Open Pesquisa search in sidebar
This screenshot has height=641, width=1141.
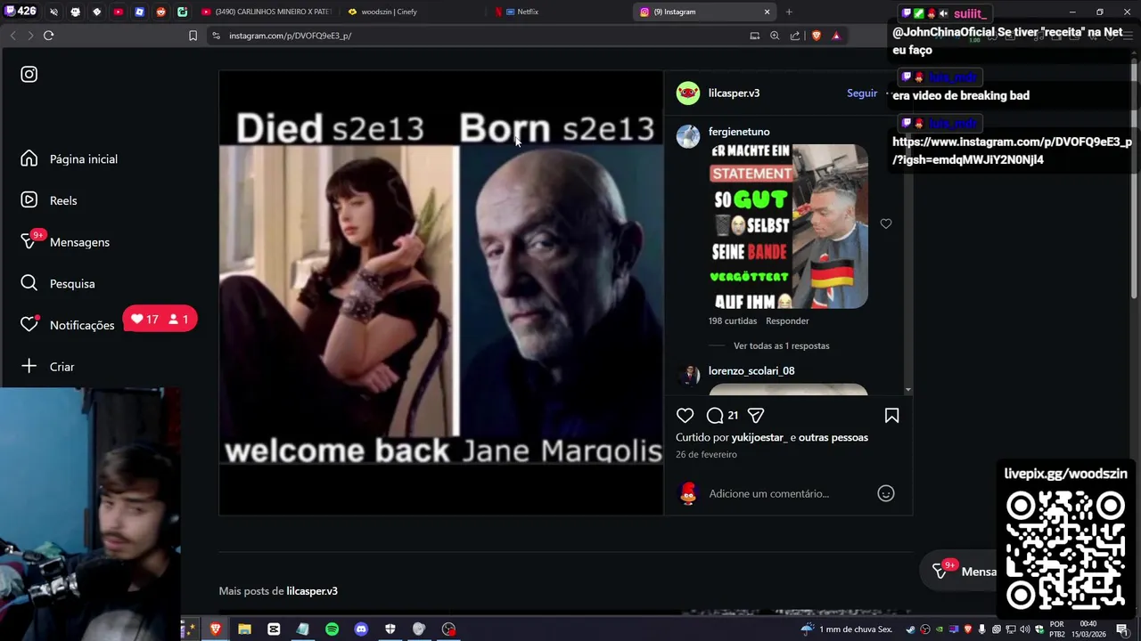point(58,283)
